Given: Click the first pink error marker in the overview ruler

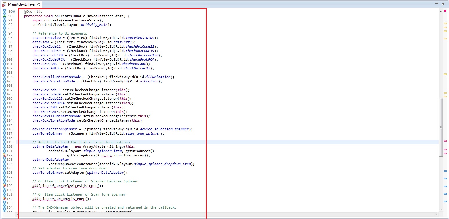Looking at the screenshot, I should pos(445,141).
